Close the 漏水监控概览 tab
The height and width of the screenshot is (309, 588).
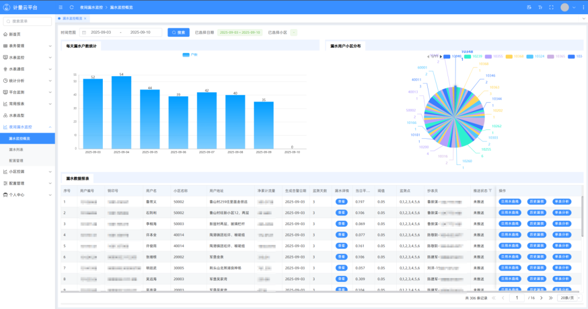tap(85, 18)
